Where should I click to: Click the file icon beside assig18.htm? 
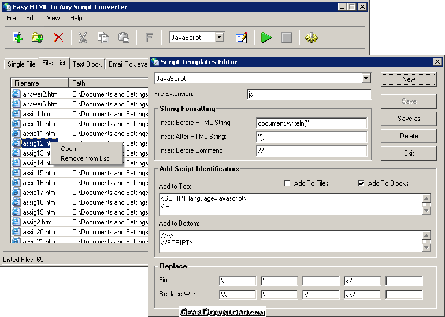coord(16,202)
